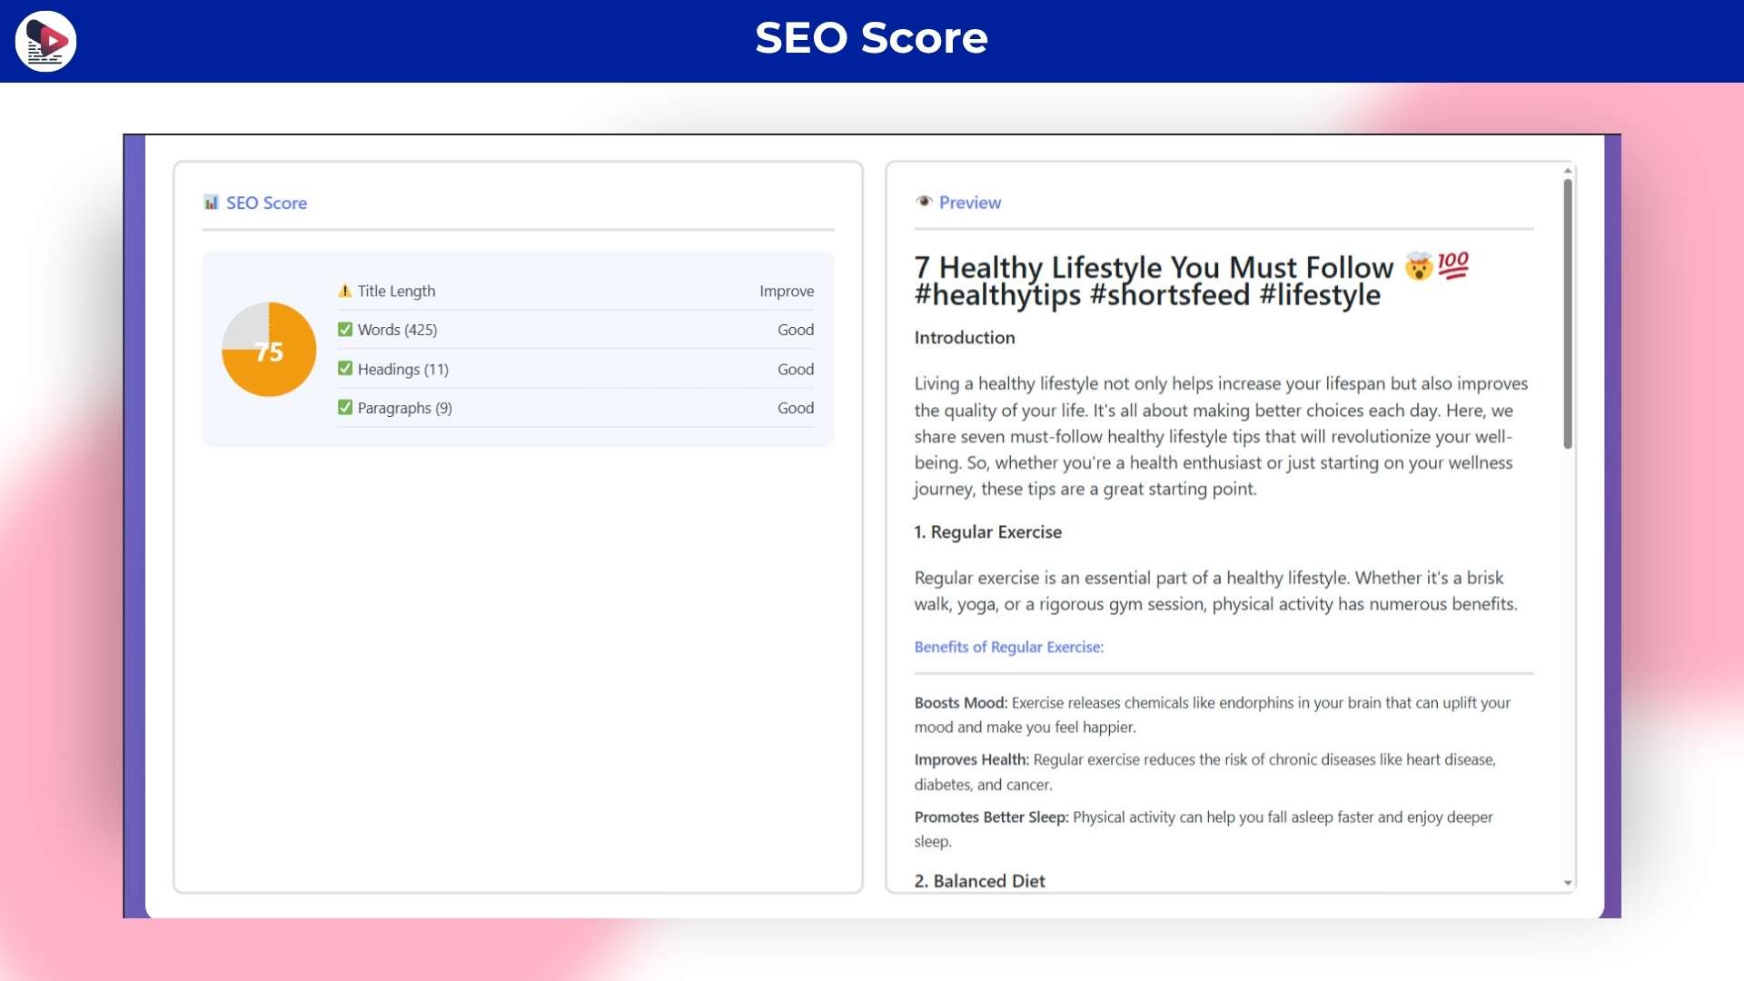Click the scroll down arrow in the preview panel
Screen dimensions: 1744x981
click(1568, 883)
